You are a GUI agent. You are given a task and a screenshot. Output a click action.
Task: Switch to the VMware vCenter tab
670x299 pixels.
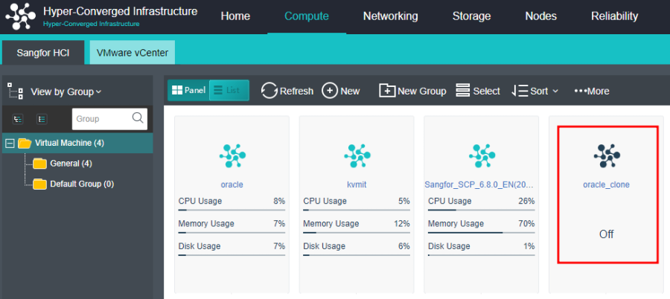tap(133, 53)
